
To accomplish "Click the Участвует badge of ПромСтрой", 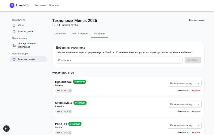I will click(x=79, y=82).
